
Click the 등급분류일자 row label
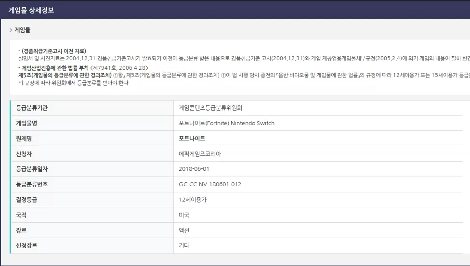(32, 169)
